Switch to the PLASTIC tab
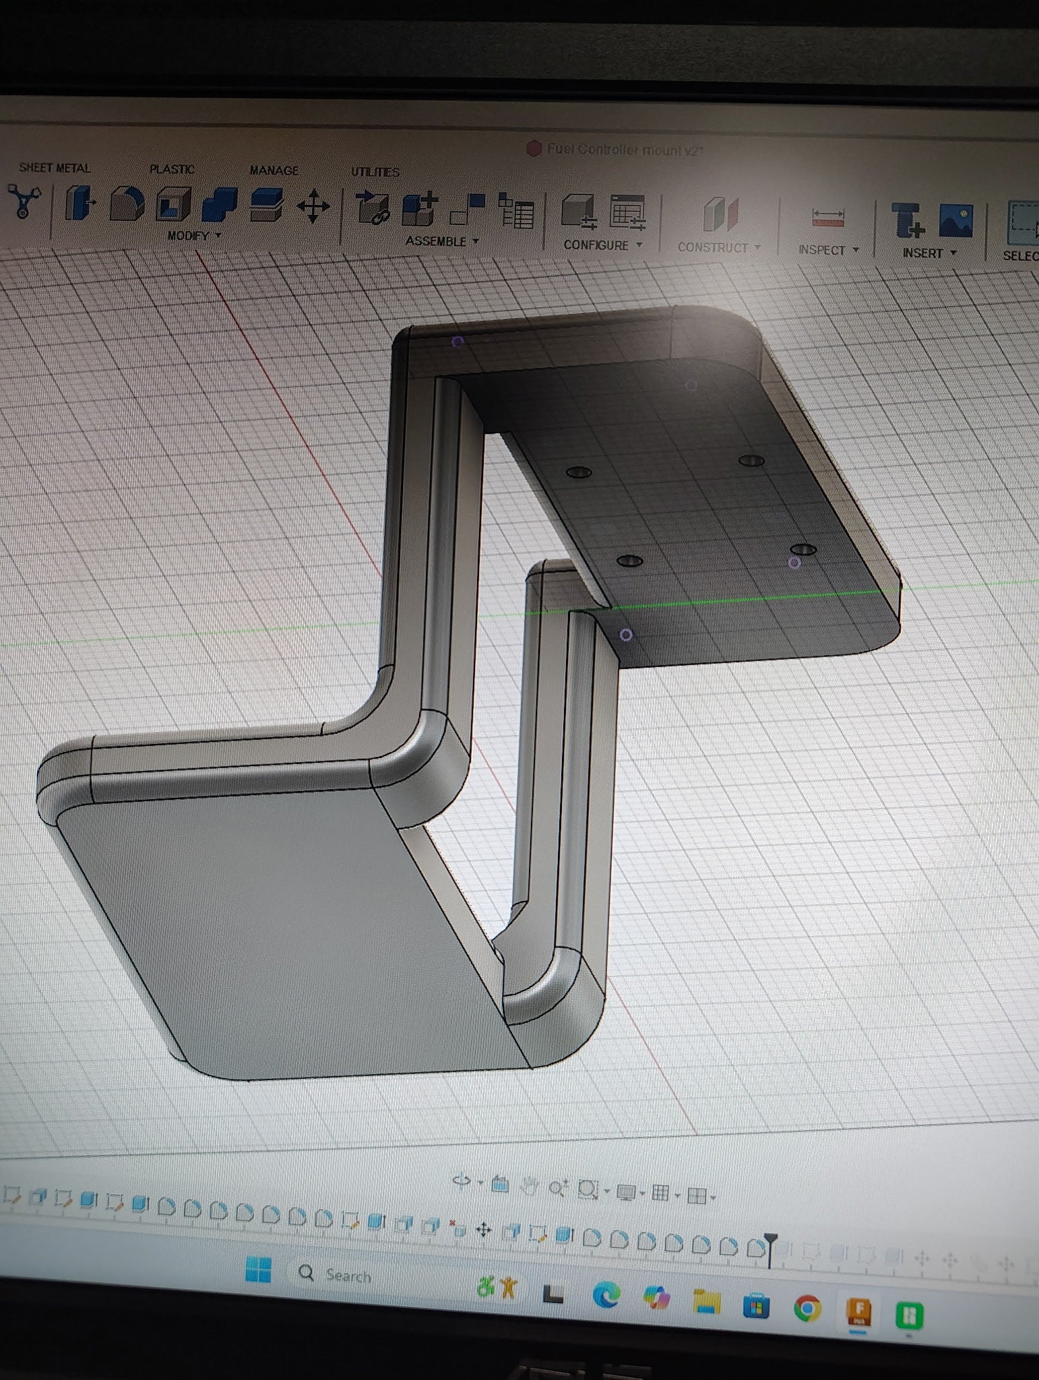This screenshot has height=1380, width=1039. pyautogui.click(x=172, y=169)
